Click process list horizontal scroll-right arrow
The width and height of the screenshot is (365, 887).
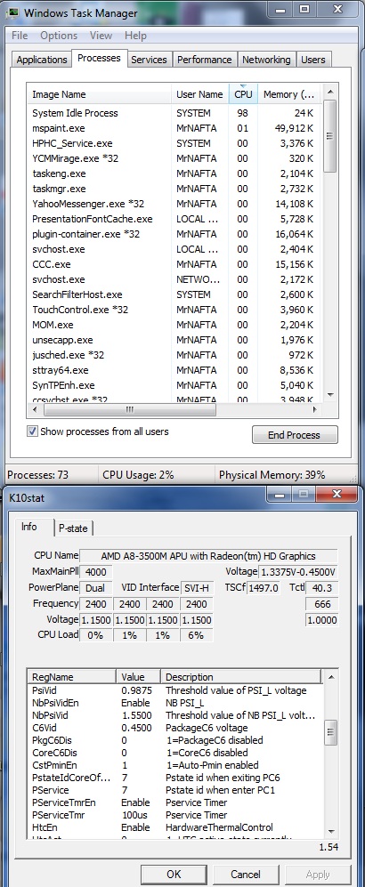point(316,409)
